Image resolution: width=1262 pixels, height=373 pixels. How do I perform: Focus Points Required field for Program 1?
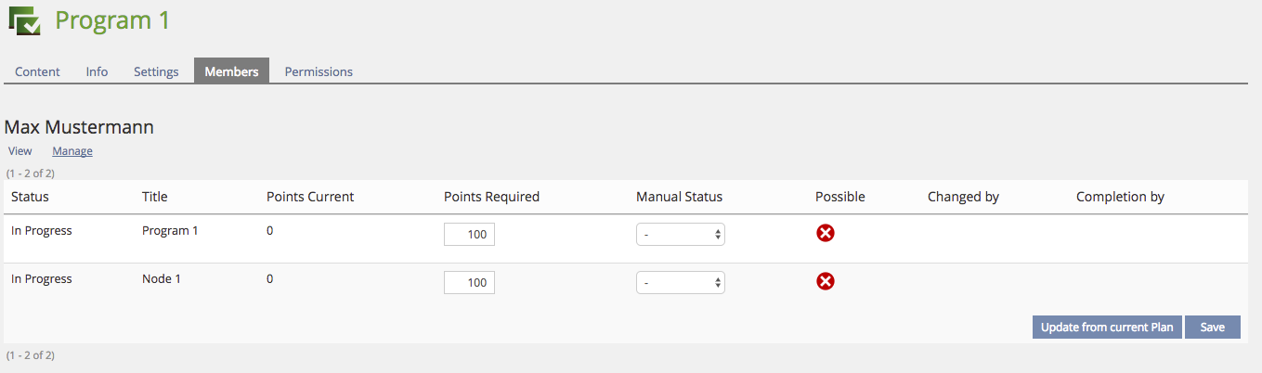coord(469,235)
